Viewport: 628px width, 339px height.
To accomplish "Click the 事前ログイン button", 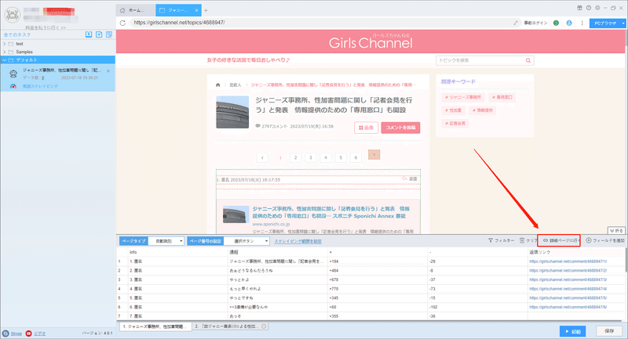I will 536,23.
